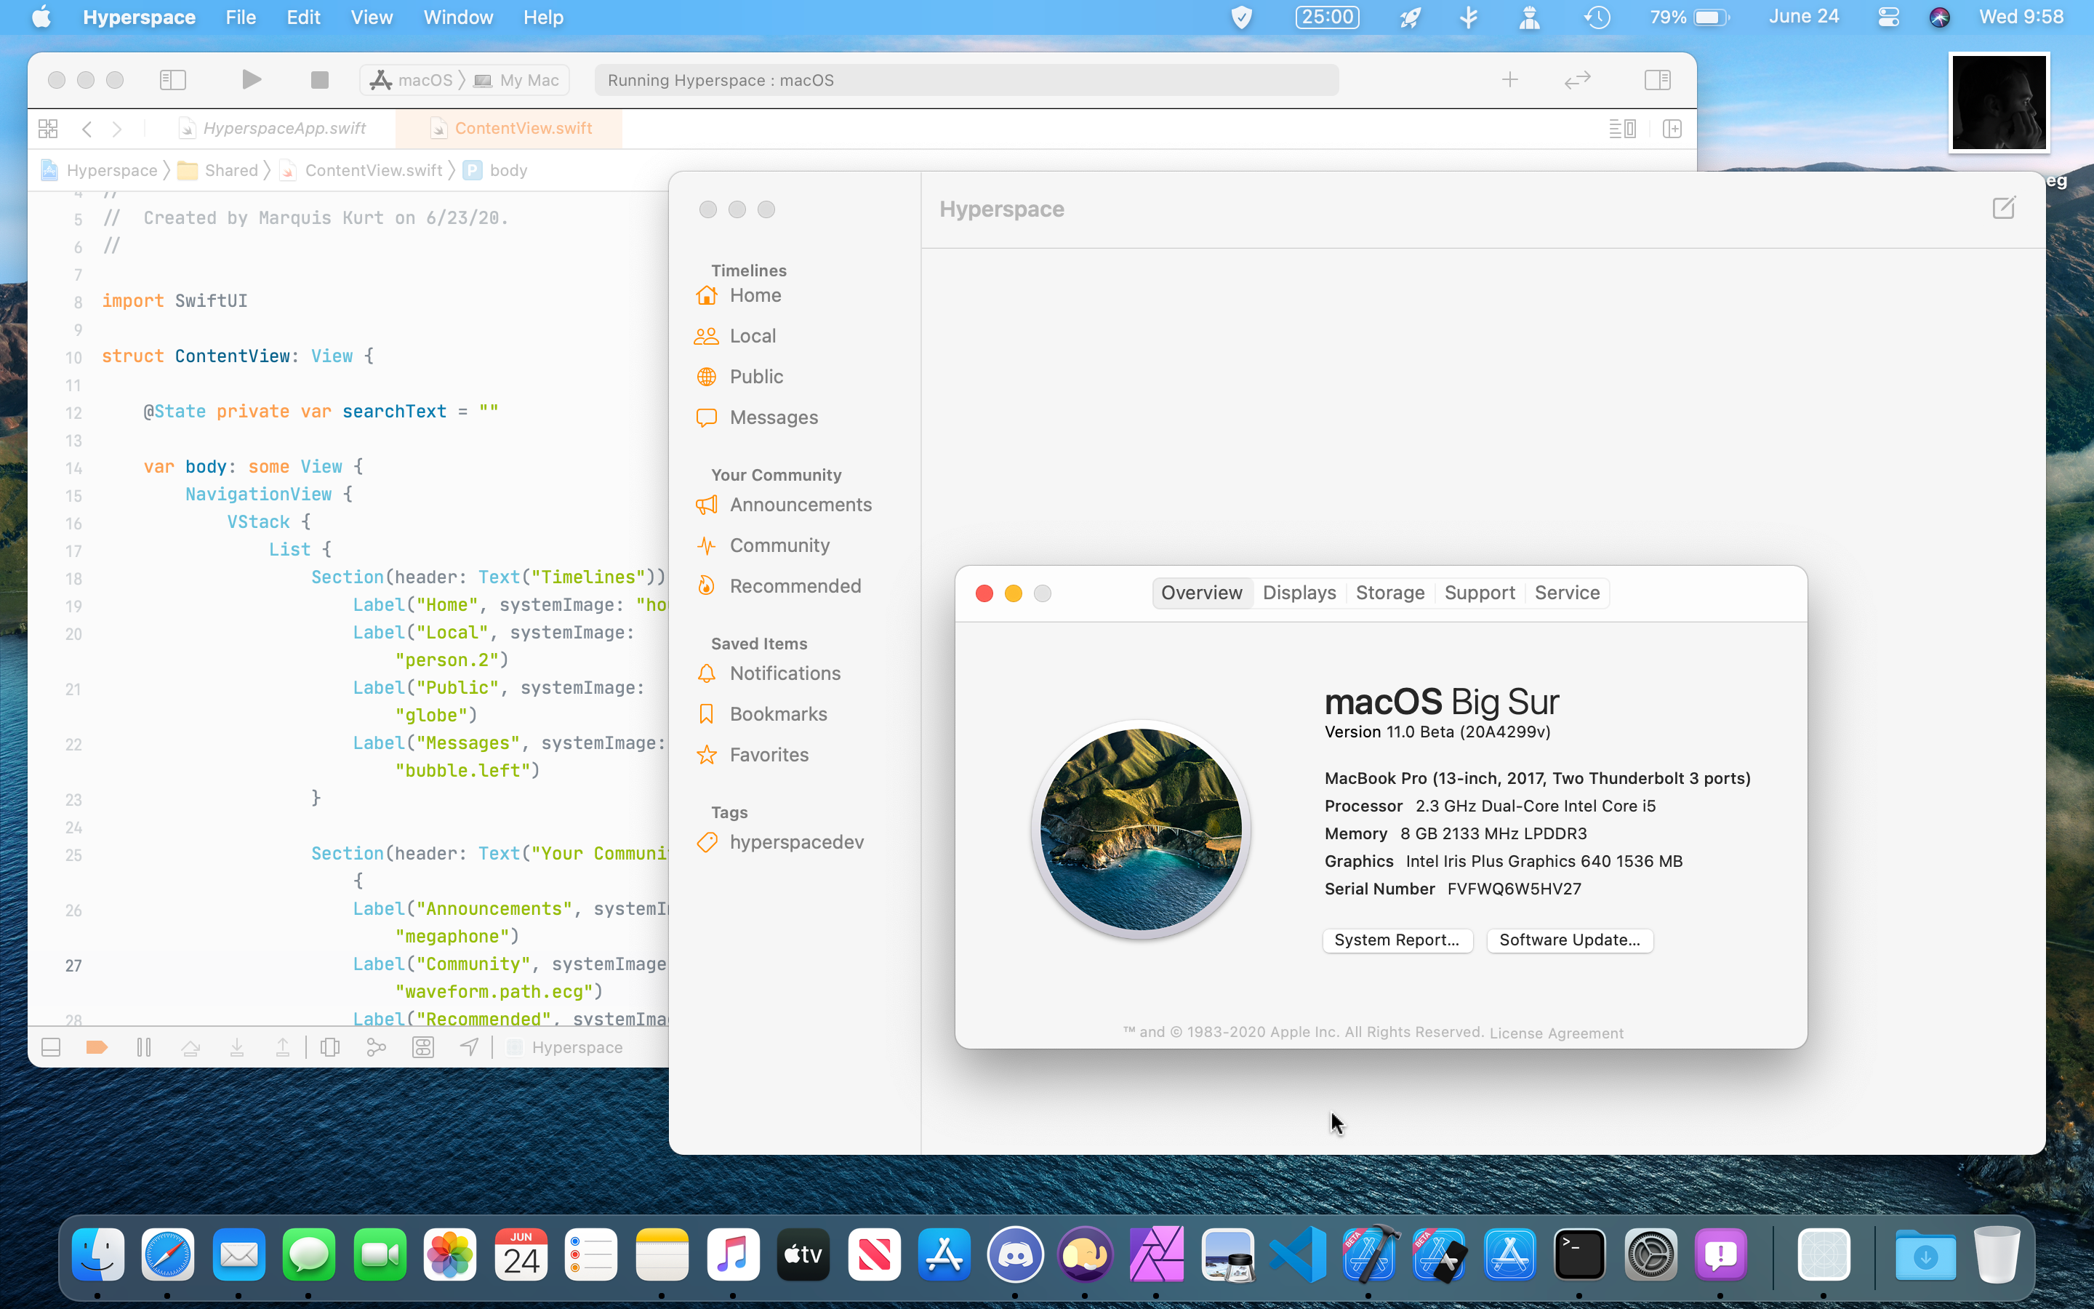Open Hyperspace process in debug bar
The image size is (2094, 1309).
pyautogui.click(x=565, y=1047)
